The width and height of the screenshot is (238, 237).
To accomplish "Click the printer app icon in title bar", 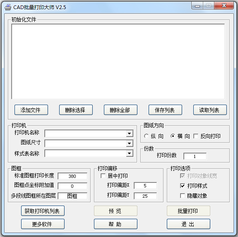I will tap(8, 7).
